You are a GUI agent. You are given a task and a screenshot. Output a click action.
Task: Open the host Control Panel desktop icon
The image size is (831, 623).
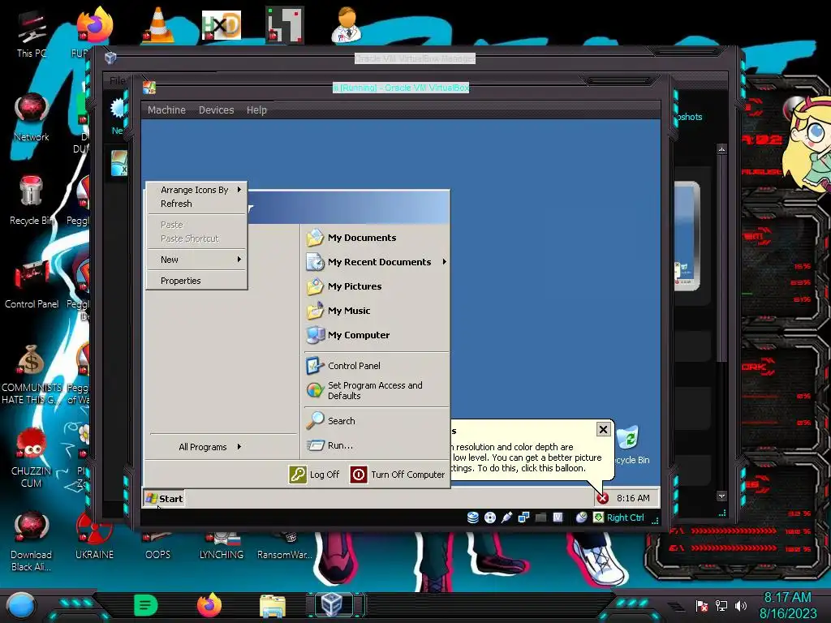(x=32, y=285)
